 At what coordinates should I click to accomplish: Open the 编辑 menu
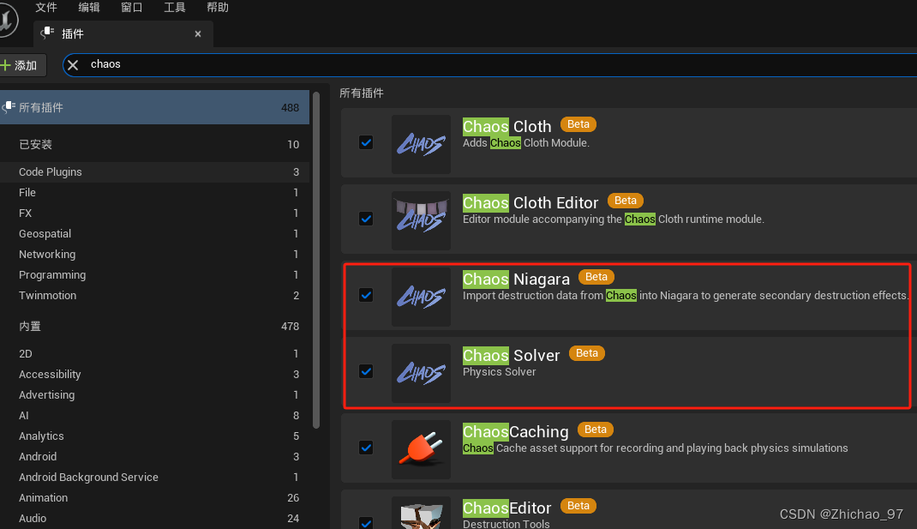89,7
